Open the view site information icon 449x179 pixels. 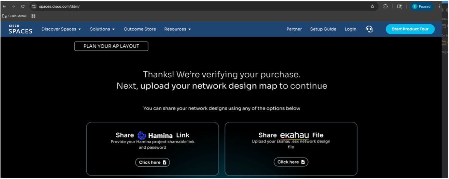pyautogui.click(x=34, y=6)
